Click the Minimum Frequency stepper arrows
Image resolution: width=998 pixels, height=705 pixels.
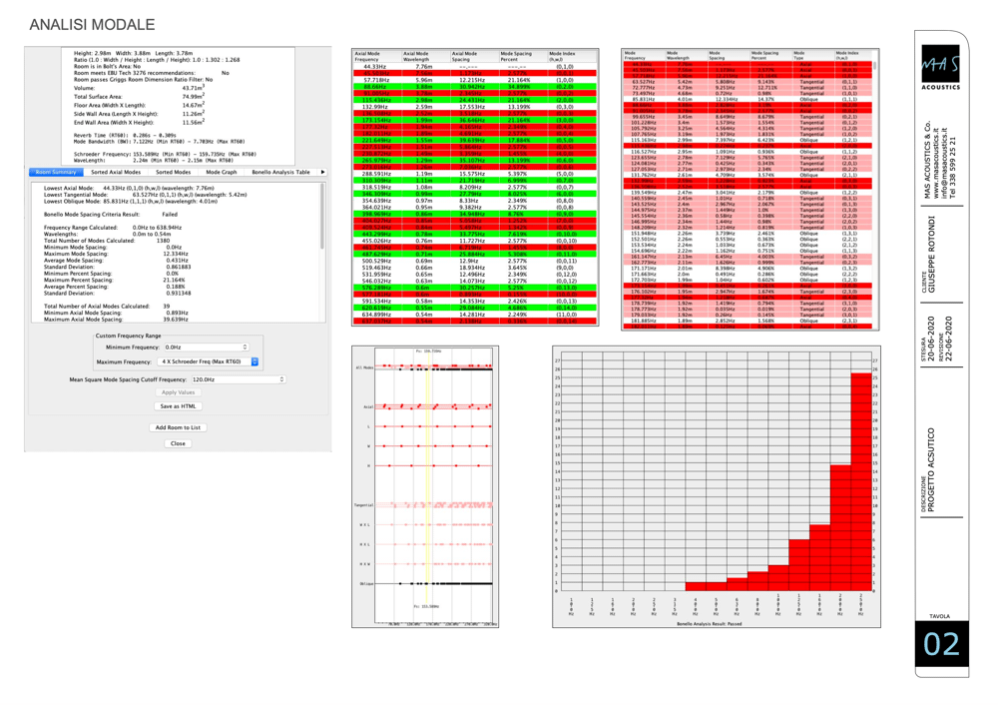click(246, 348)
